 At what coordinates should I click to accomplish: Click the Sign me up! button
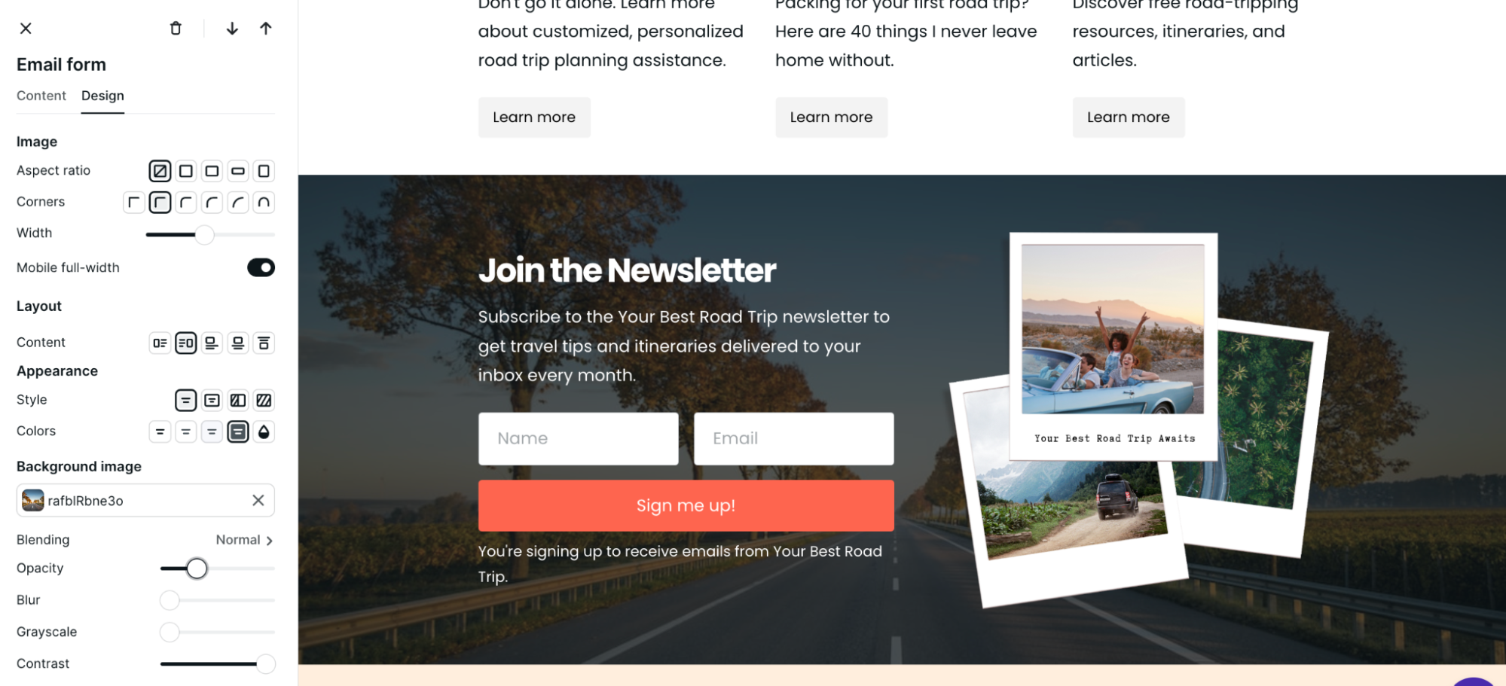[x=686, y=506]
